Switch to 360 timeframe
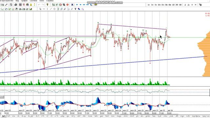 coord(180,5)
